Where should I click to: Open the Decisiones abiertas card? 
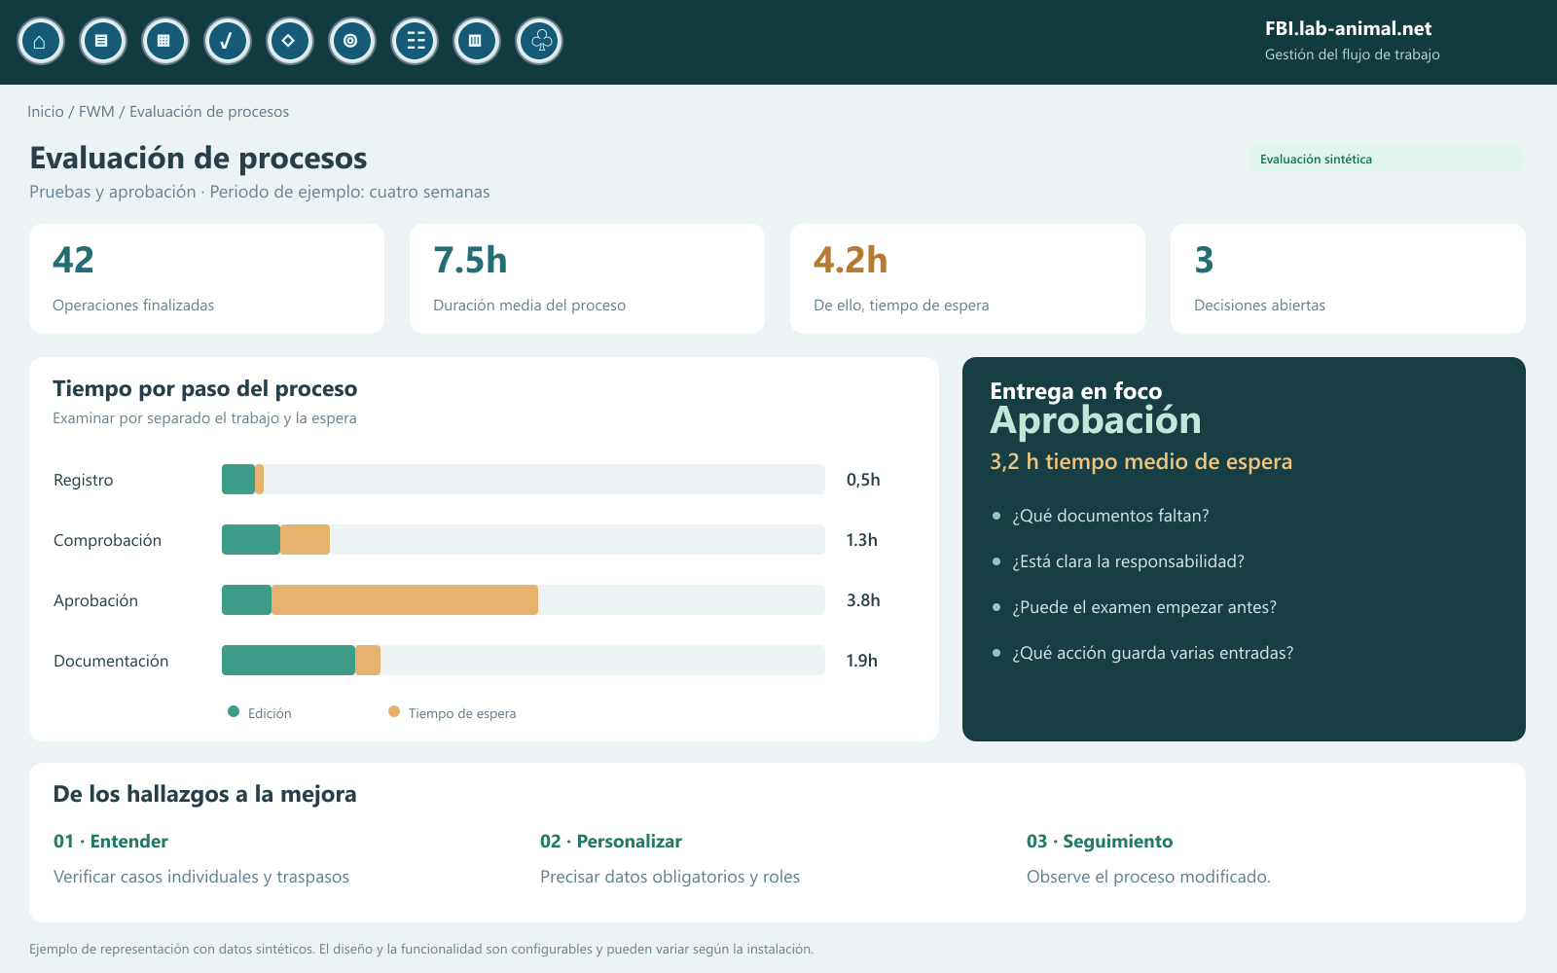pos(1348,278)
